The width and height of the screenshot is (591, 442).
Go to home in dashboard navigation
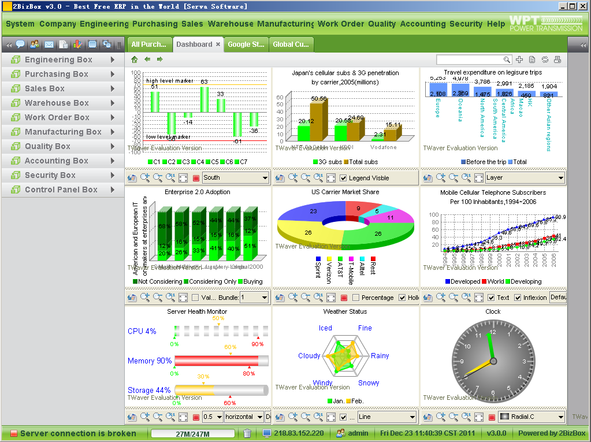point(135,60)
